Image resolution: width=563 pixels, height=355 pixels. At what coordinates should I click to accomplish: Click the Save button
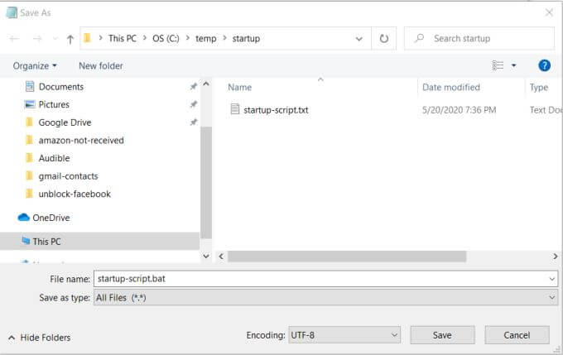point(442,335)
